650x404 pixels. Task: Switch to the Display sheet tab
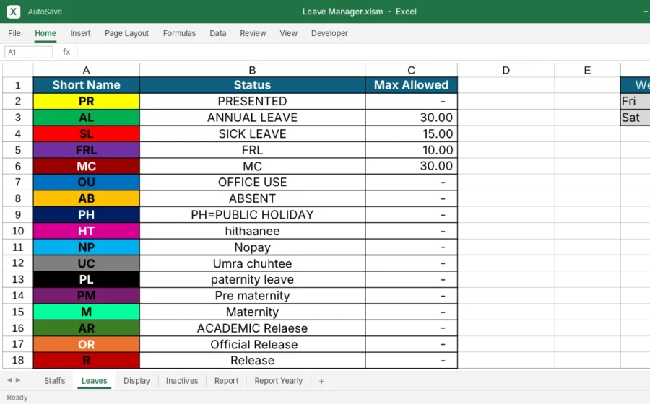pos(136,381)
